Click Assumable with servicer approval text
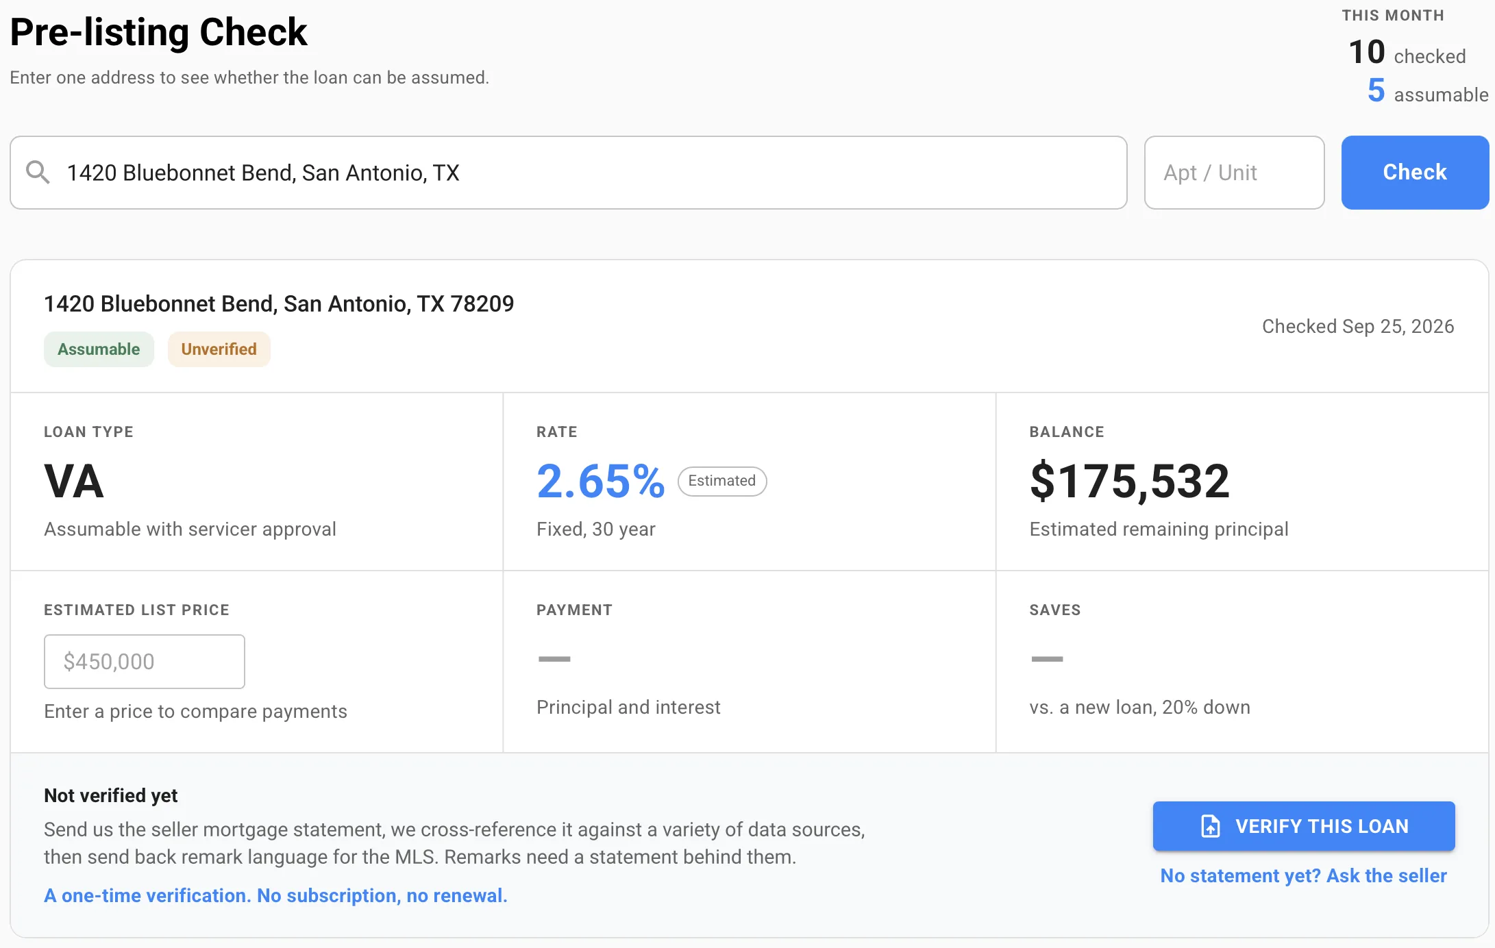Image resolution: width=1495 pixels, height=948 pixels. (x=190, y=529)
